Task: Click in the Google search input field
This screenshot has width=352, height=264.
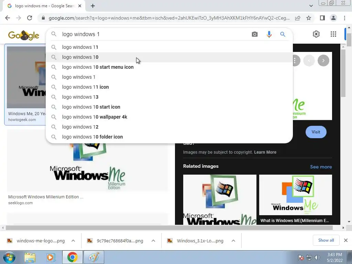Action: tap(155, 34)
